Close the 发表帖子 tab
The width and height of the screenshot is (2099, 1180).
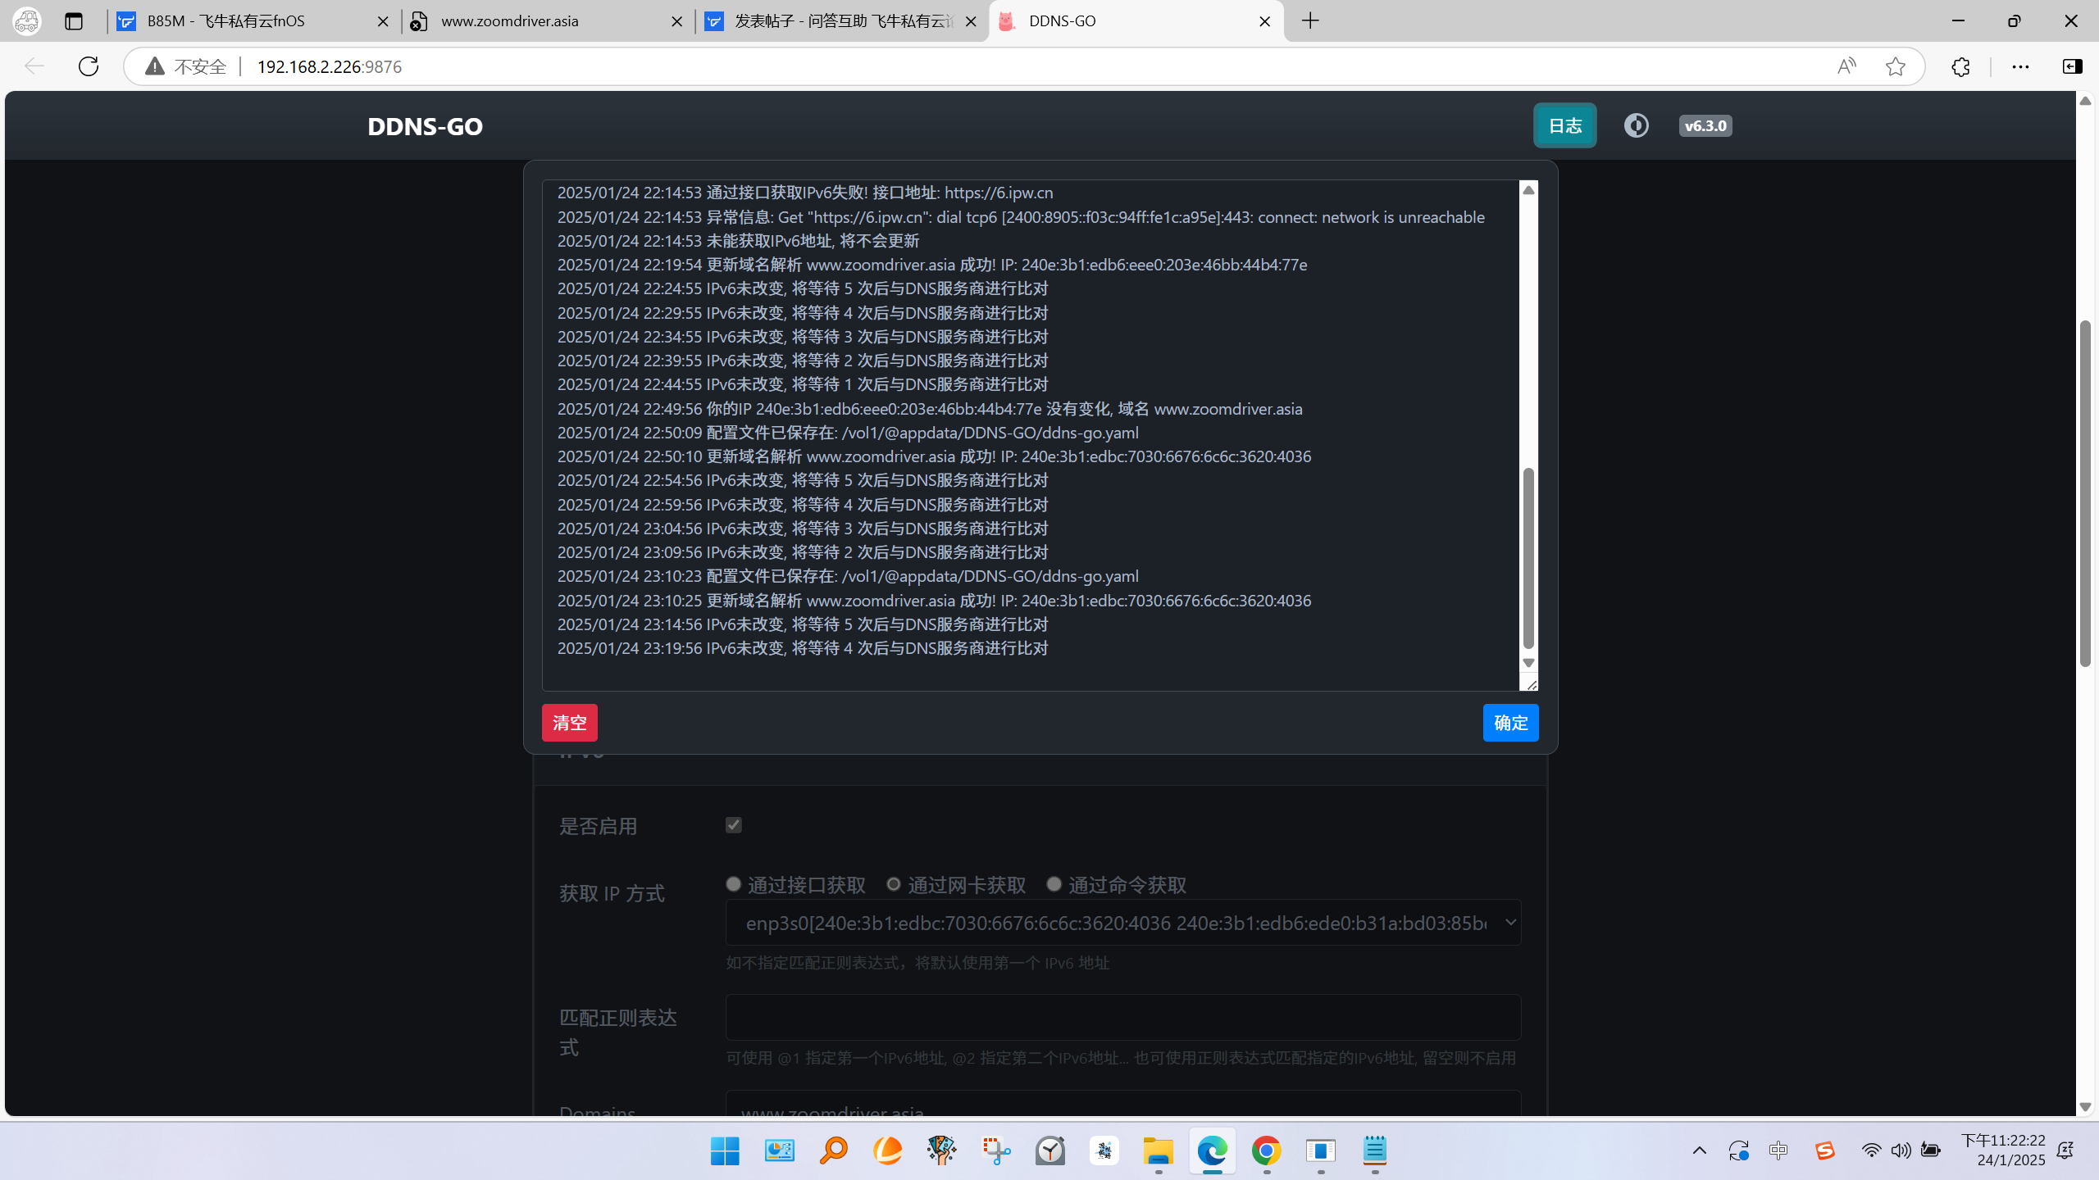click(972, 22)
